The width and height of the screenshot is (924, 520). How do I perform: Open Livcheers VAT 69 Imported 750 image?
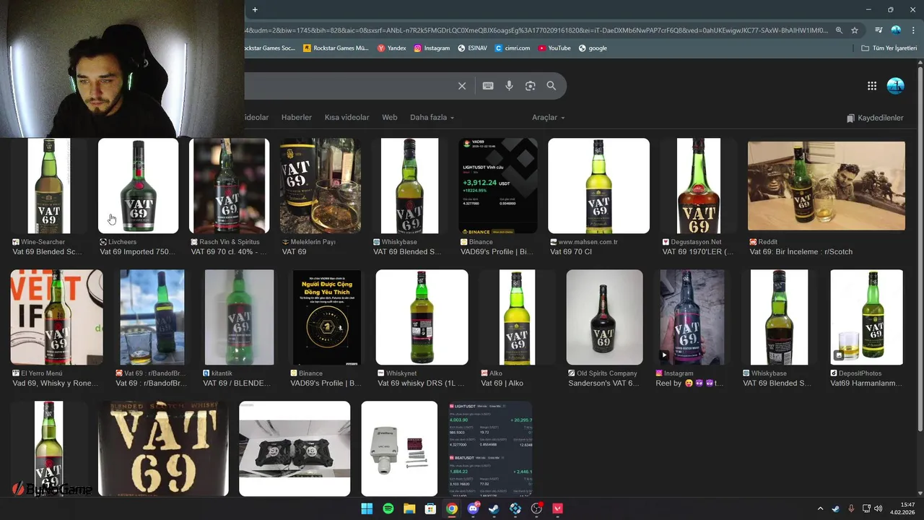point(138,186)
